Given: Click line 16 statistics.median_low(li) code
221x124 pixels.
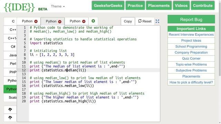Looking at the screenshot, I should click(x=62, y=86).
